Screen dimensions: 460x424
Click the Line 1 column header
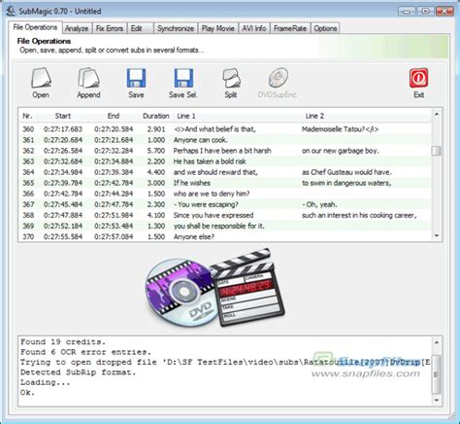[238, 116]
